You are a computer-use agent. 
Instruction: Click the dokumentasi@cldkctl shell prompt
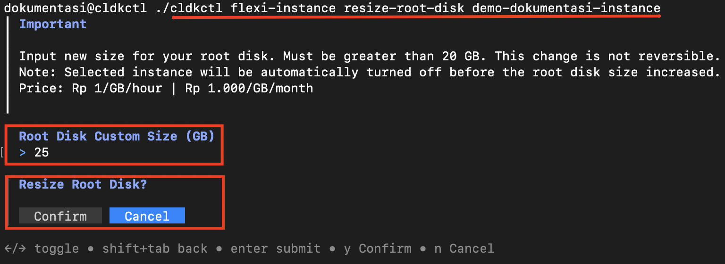coord(76,8)
